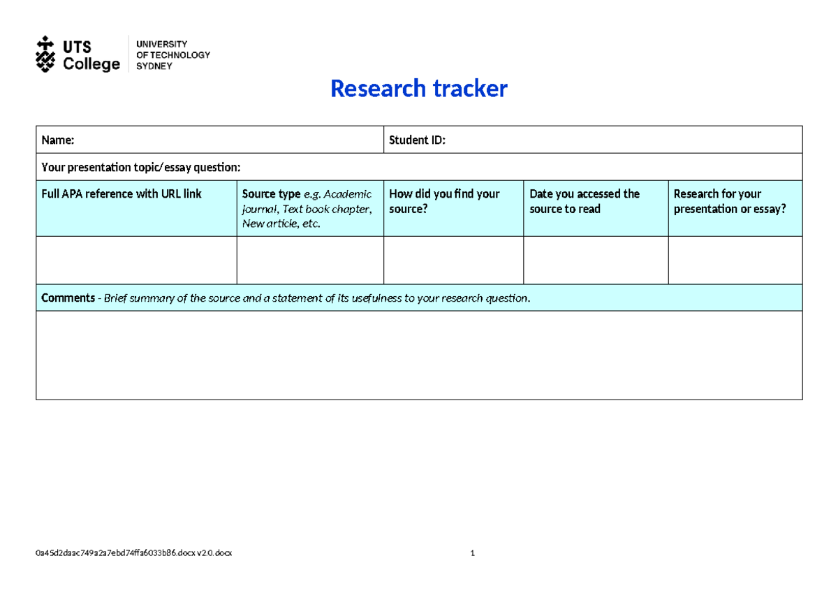Image resolution: width=838 pixels, height=593 pixels.
Task: Click empty cell under Date you accessed
Action: click(596, 260)
